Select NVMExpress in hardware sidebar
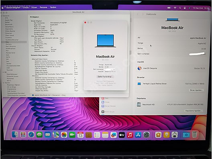This screenshot has width=212, height=159. coord(10,49)
